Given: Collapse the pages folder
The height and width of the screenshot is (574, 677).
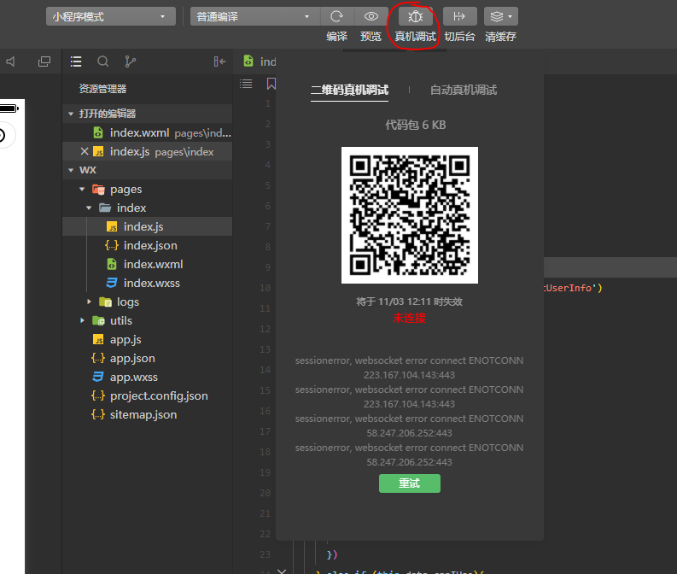Looking at the screenshot, I should tap(82, 189).
